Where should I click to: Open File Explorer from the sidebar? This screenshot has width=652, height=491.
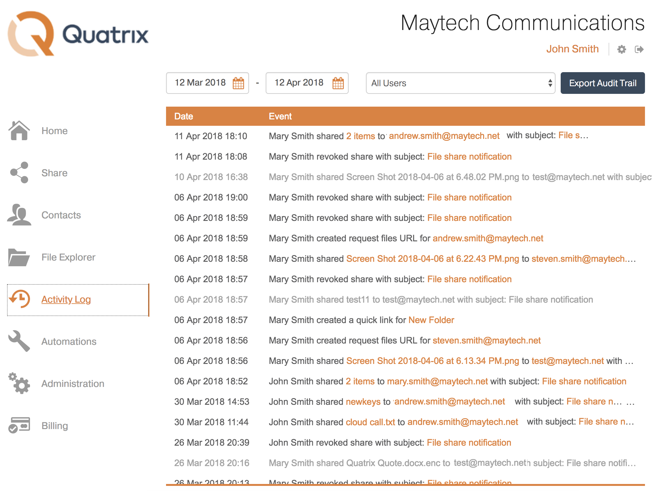click(x=68, y=257)
